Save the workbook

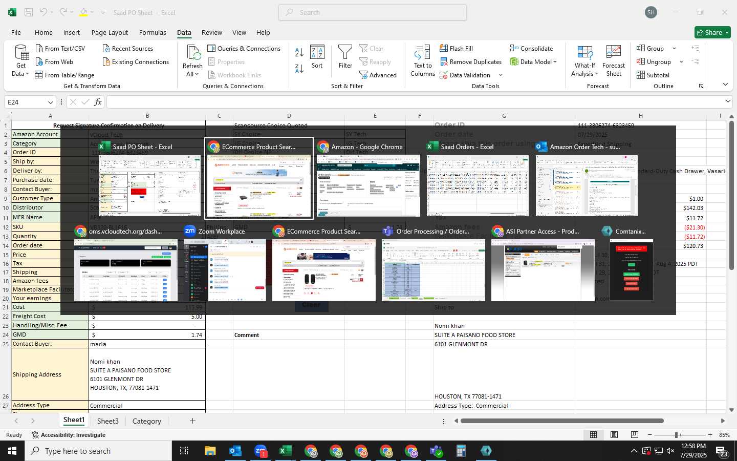(29, 12)
